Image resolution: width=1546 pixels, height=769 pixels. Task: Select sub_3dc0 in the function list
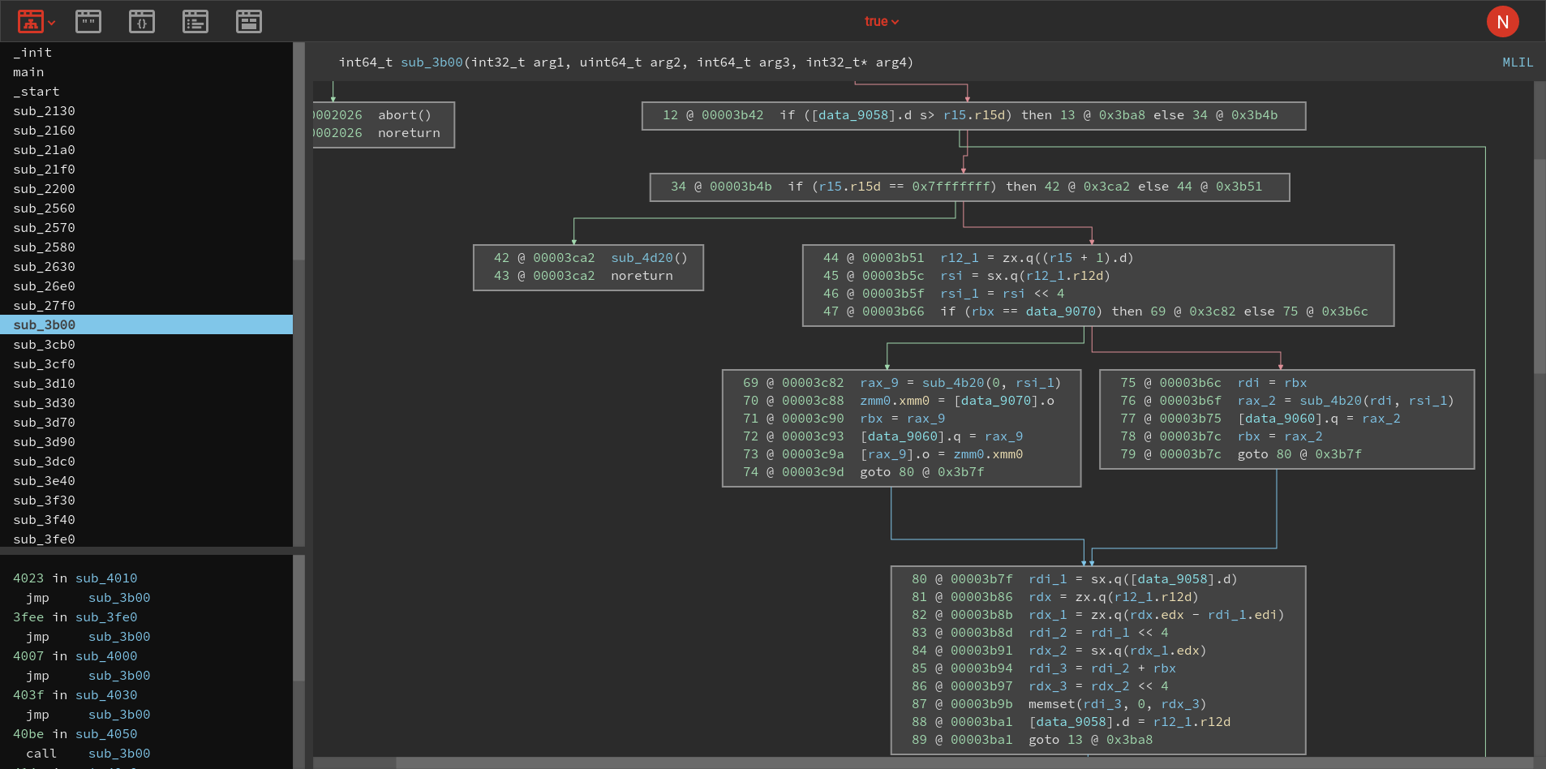tap(146, 462)
